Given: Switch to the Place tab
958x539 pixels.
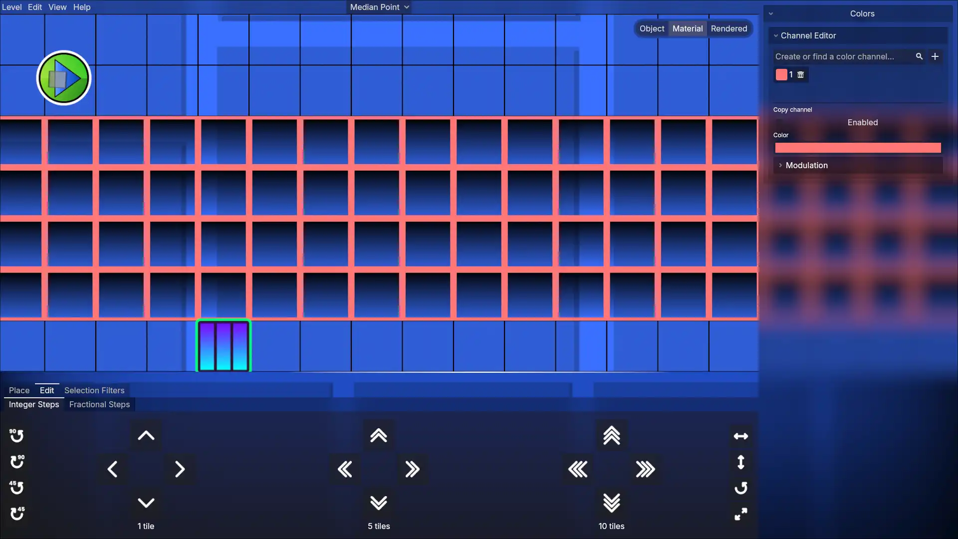Looking at the screenshot, I should (x=19, y=390).
